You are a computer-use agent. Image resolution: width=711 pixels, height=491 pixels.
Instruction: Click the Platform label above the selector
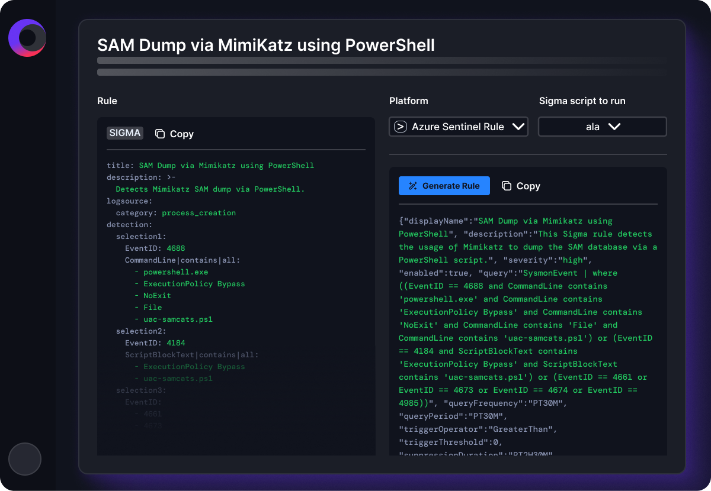(x=409, y=101)
